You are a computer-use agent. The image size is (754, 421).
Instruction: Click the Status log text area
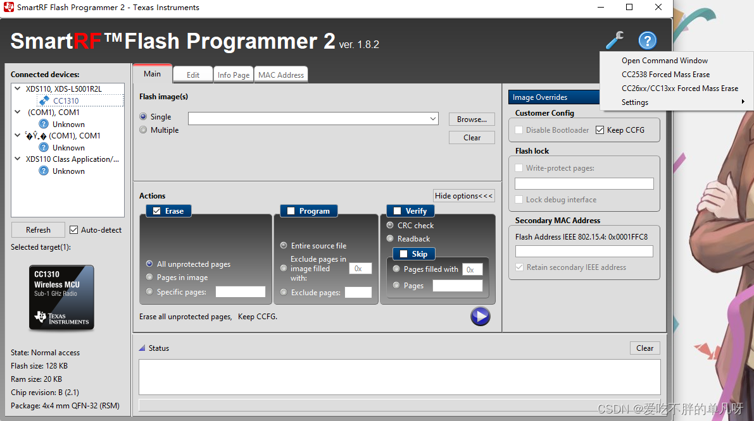click(x=399, y=377)
